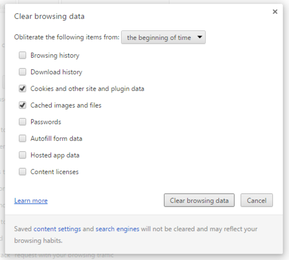
Task: Check the Content licenses box
Action: coord(23,172)
